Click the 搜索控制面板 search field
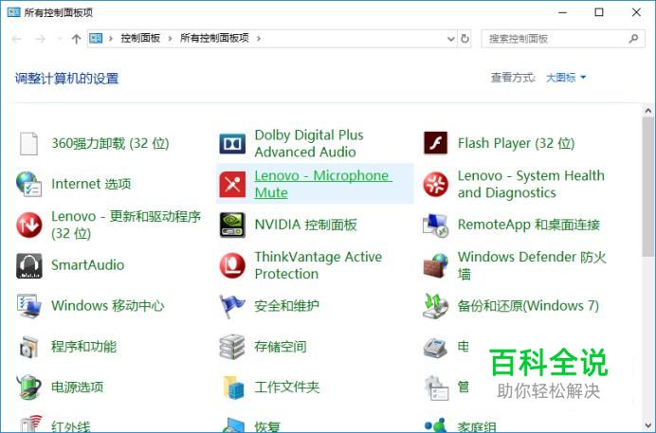This screenshot has width=656, height=433. pos(563,39)
